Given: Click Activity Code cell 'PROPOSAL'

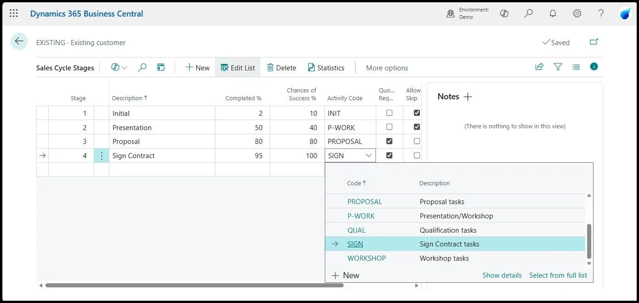Looking at the screenshot, I should (351, 141).
